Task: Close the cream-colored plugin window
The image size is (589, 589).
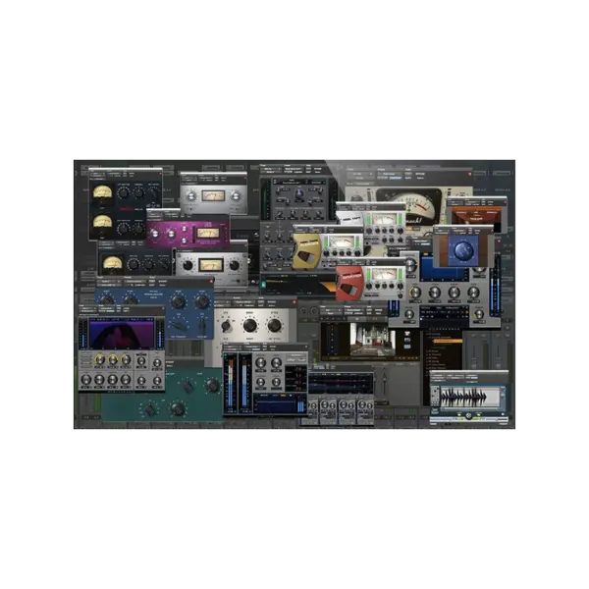Action: point(294,302)
